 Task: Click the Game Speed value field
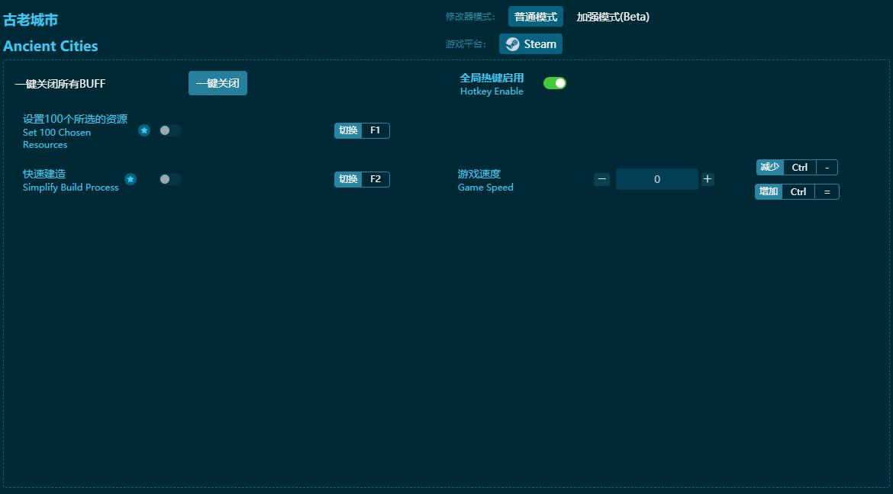[656, 179]
